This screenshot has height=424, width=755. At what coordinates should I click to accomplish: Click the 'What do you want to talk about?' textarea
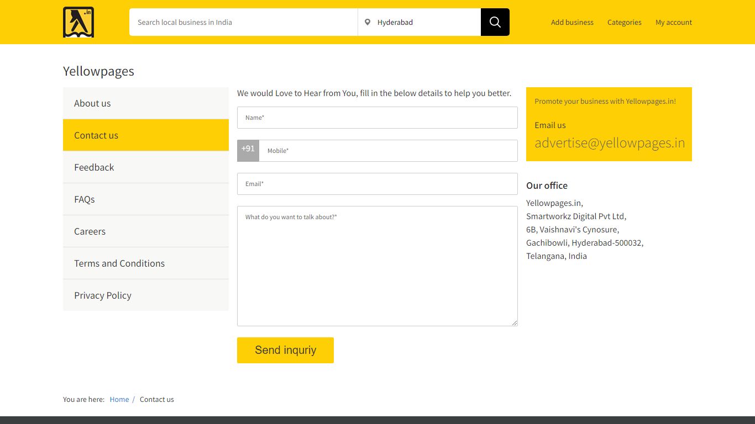(377, 266)
